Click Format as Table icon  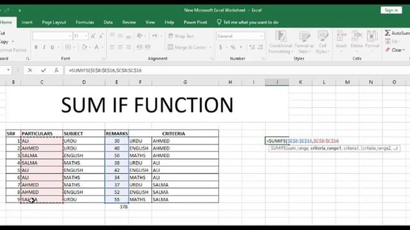pos(304,42)
